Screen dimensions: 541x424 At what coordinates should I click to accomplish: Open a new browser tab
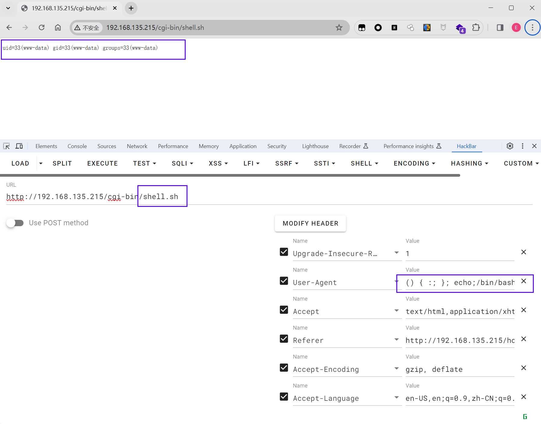[x=131, y=8]
